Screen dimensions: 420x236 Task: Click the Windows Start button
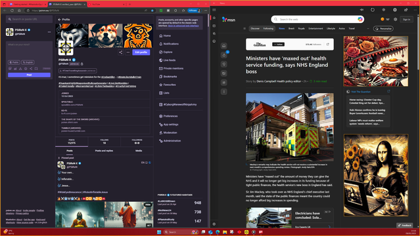159,232
